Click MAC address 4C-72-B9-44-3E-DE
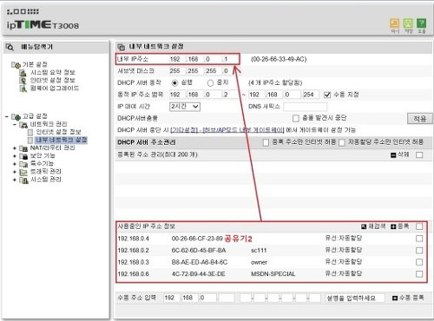 coord(198,274)
